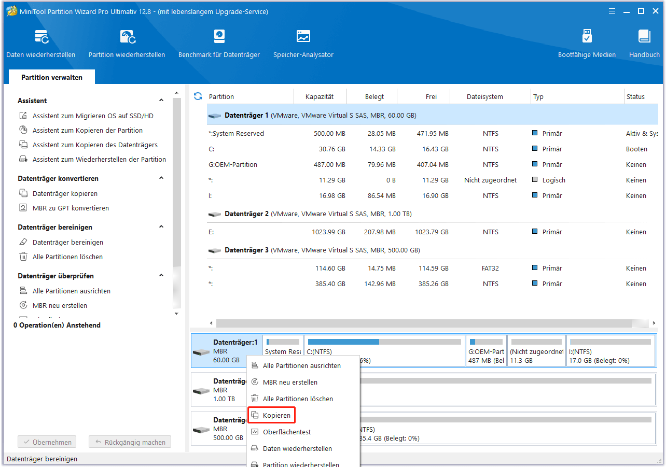Select the 1.00 TB disk in disk map
This screenshot has height=467, width=666.
pyautogui.click(x=218, y=390)
